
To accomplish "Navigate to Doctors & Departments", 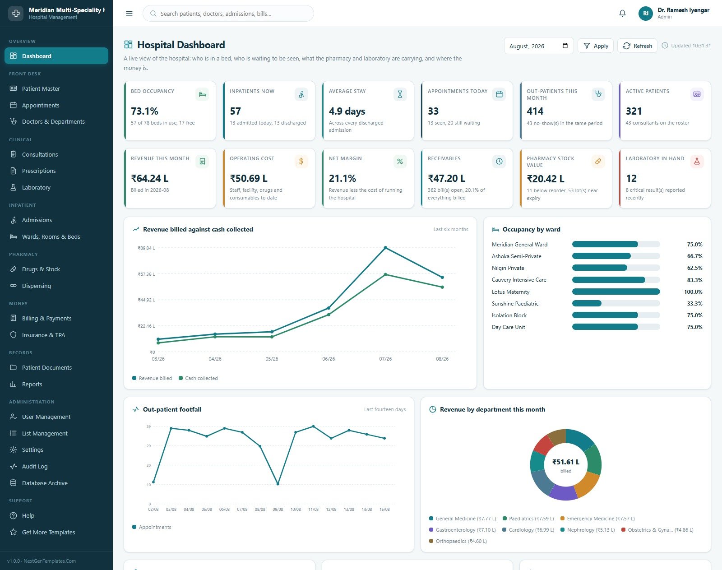I will (56, 121).
